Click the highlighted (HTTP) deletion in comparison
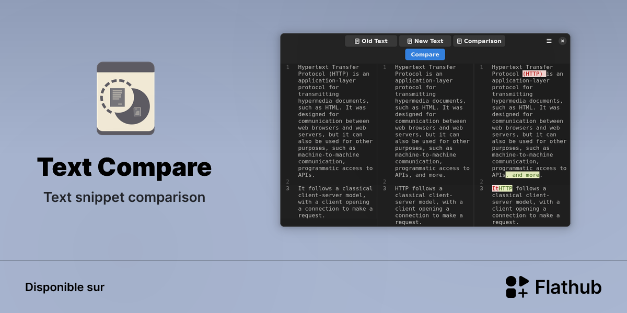 tap(533, 74)
